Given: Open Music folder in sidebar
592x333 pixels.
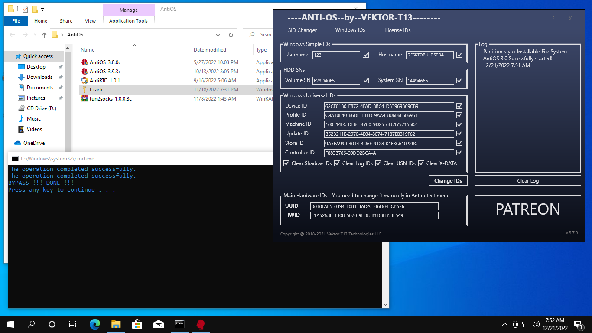Looking at the screenshot, I should [34, 119].
